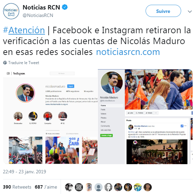The image size is (194, 194).
Task: Click the Noticias RCN display name
Action: pyautogui.click(x=41, y=7)
